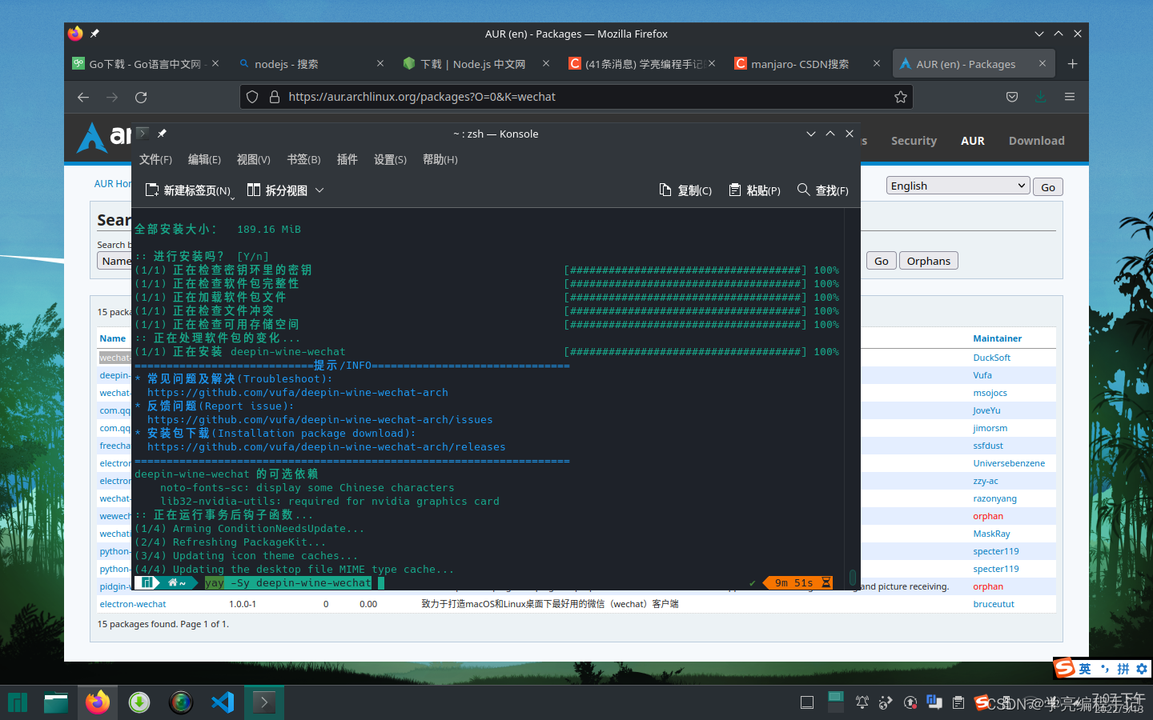This screenshot has height=720, width=1153.
Task: Bookmark this page with the star icon
Action: tap(901, 97)
